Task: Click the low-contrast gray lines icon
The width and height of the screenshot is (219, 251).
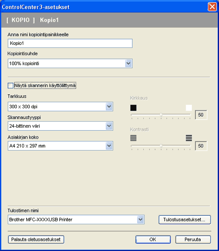Action: pos(133,138)
